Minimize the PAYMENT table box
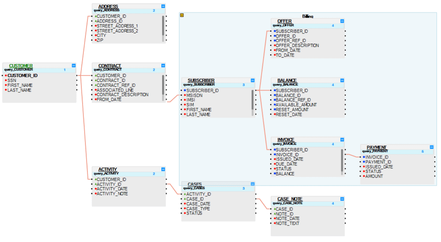The image size is (441, 242). tap(432, 147)
